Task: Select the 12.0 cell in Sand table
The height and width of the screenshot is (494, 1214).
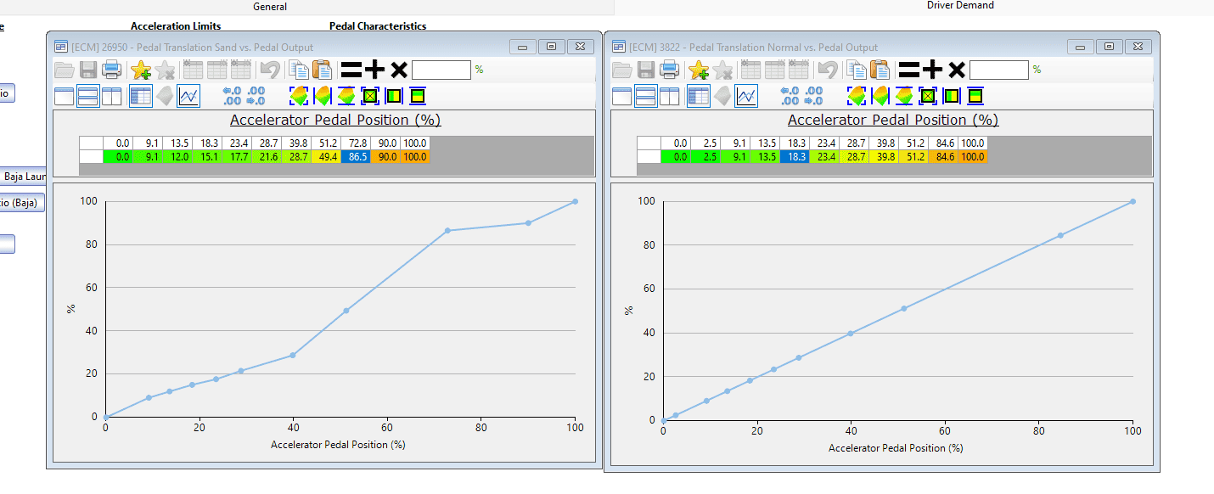Action: (x=177, y=157)
